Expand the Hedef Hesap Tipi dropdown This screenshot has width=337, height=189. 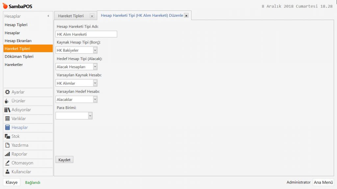point(95,67)
